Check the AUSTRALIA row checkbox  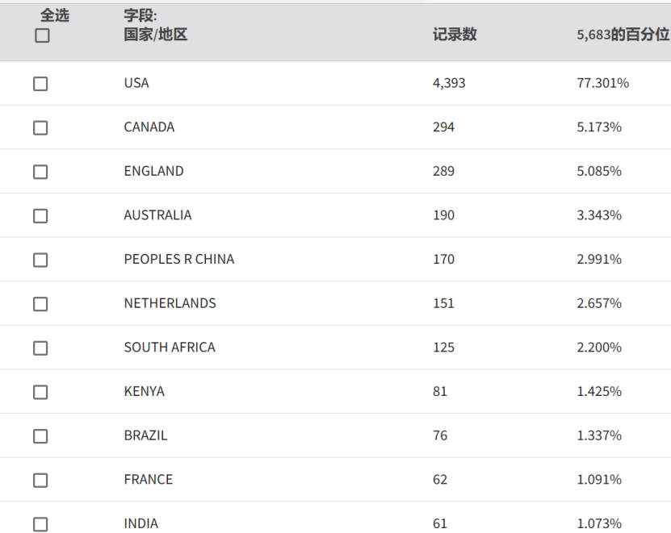pos(40,216)
